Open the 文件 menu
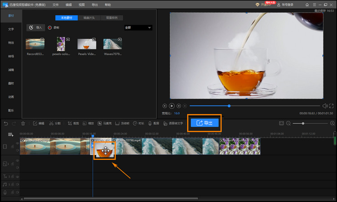337x202 pixels. (x=55, y=5)
